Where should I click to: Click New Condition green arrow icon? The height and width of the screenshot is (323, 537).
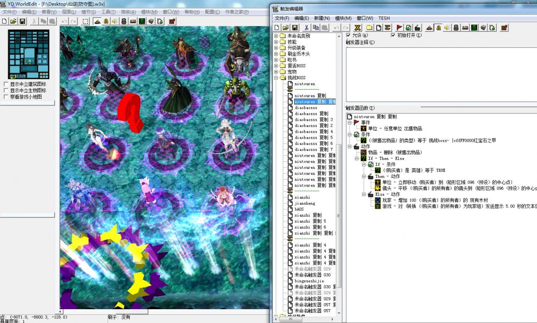(x=409, y=28)
